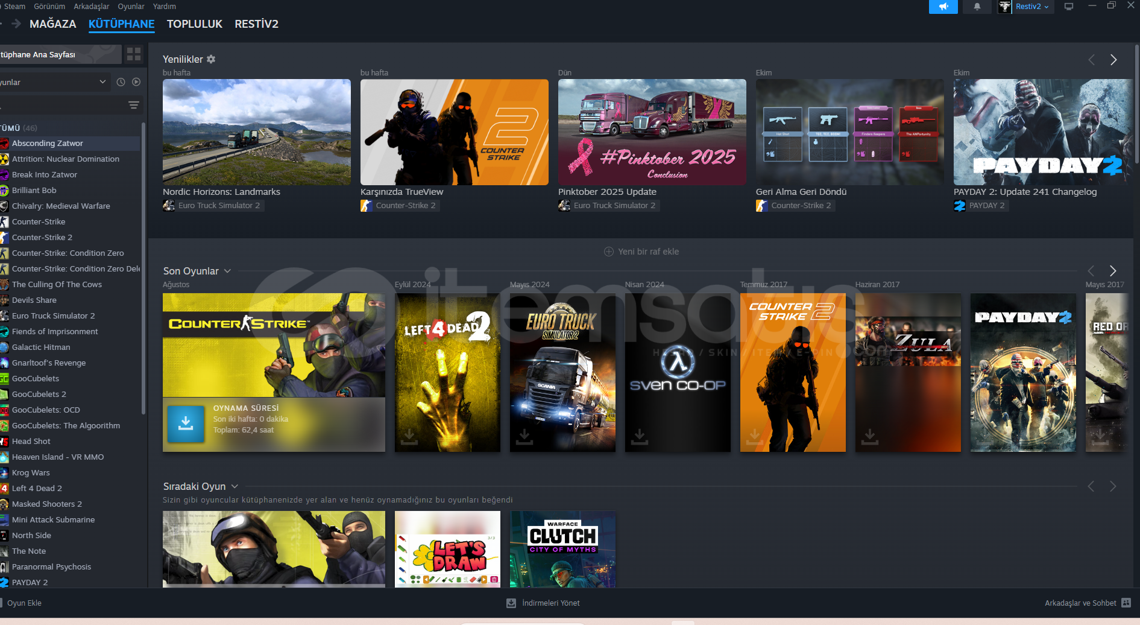Select Left 4 Dead 2 in sidebar list

[x=70, y=488]
